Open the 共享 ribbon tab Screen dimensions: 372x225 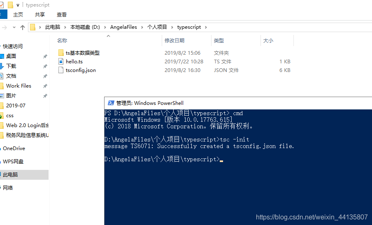click(40, 15)
